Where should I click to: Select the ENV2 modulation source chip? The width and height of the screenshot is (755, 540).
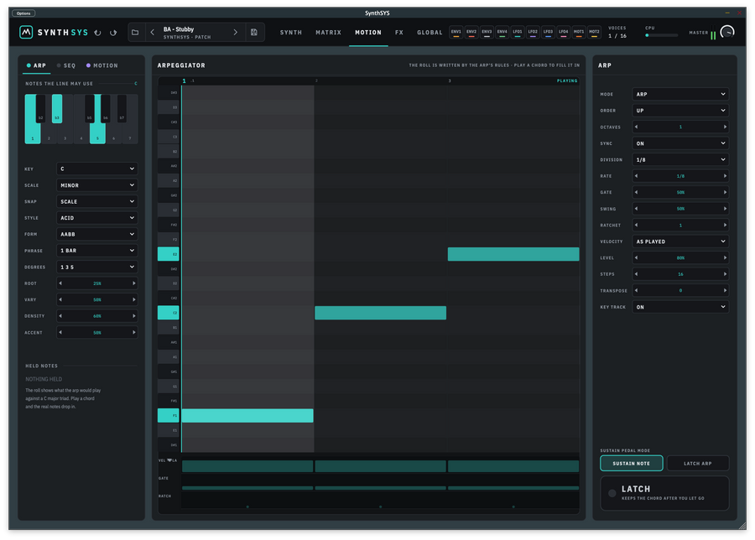[471, 32]
